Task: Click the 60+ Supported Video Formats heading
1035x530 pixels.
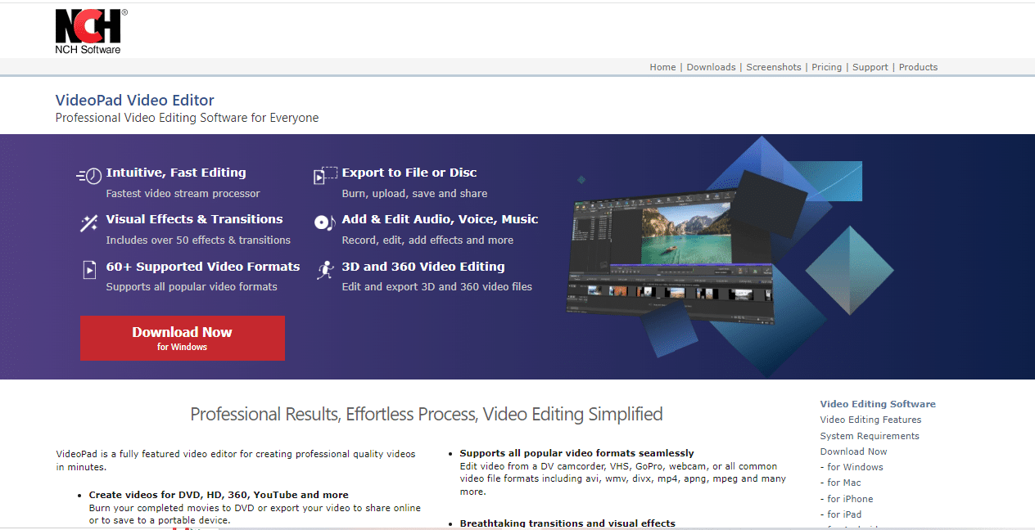Action: click(203, 267)
